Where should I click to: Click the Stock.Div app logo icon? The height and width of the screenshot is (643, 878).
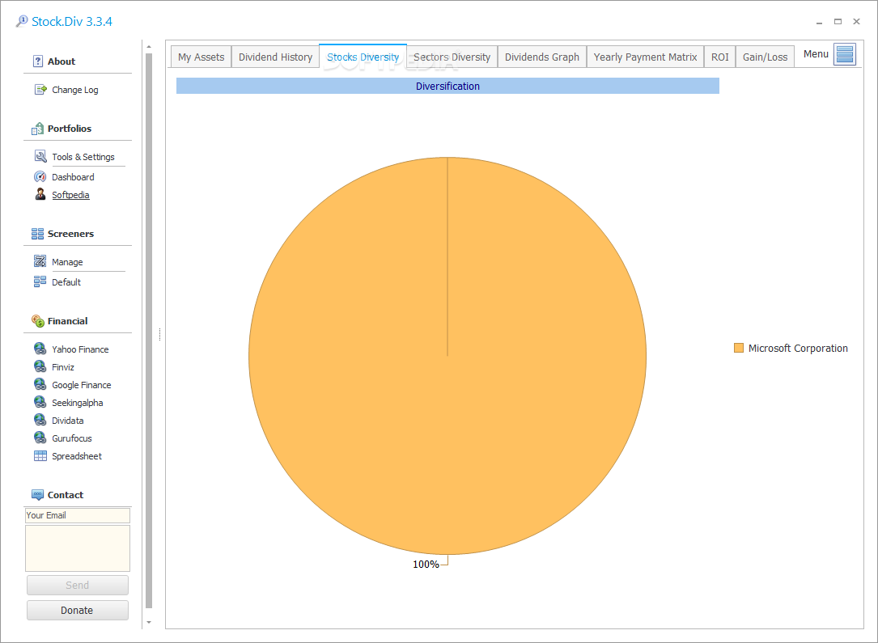tap(22, 21)
